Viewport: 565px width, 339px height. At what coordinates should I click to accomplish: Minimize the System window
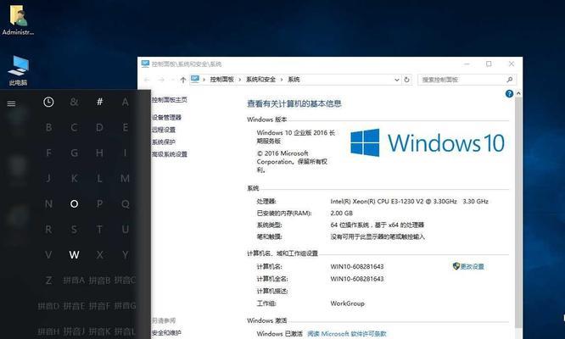pos(467,64)
